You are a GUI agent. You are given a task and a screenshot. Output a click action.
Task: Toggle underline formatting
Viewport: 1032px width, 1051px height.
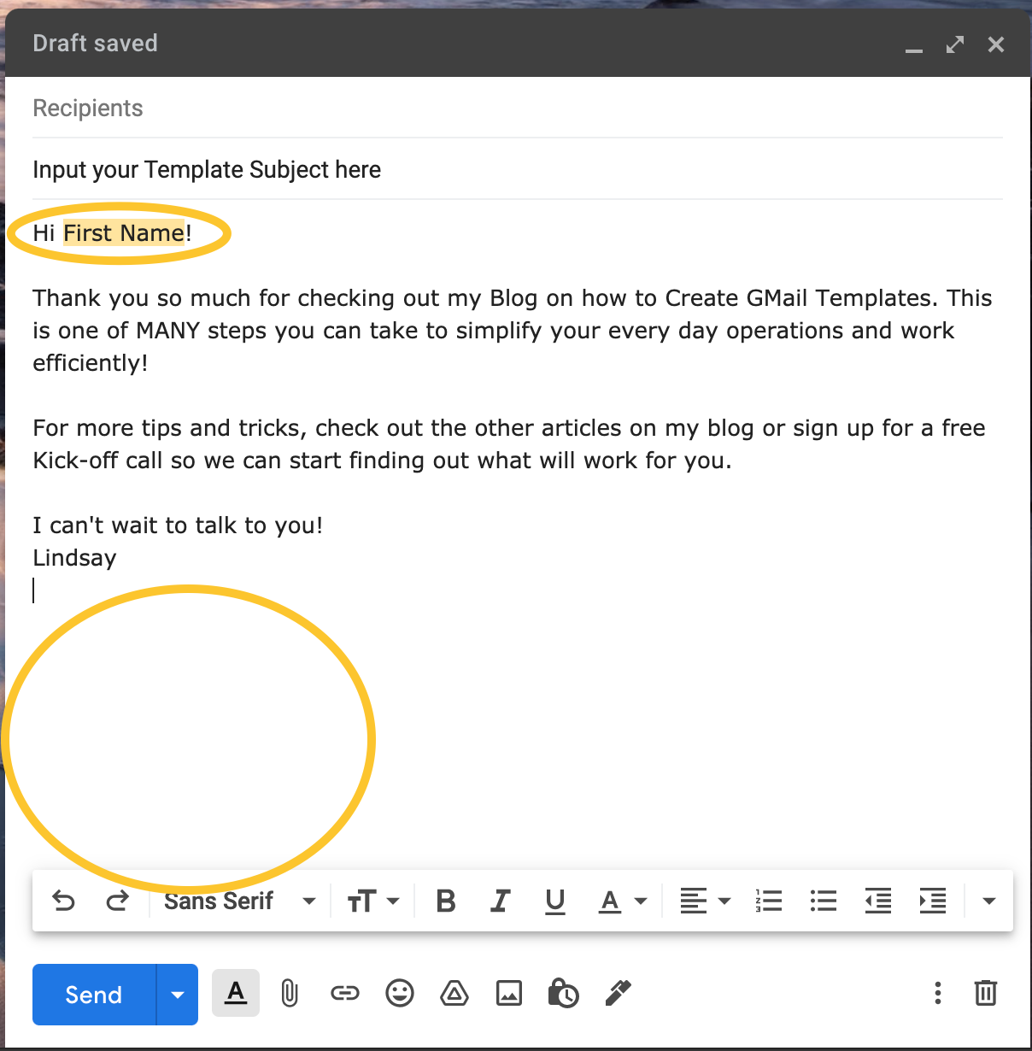coord(554,900)
